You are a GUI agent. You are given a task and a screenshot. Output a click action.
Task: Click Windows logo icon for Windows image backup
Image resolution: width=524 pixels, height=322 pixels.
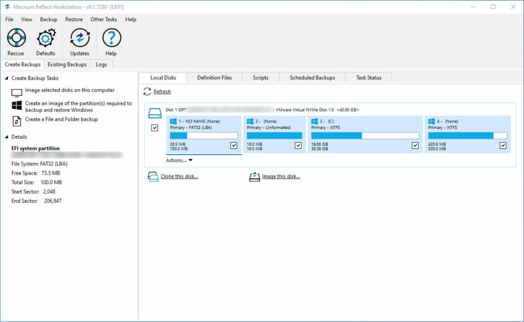click(17, 105)
